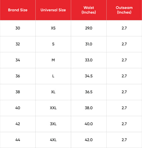The image size is (142, 148).
Task: Click the Brand Size column header
Action: coord(18,10)
